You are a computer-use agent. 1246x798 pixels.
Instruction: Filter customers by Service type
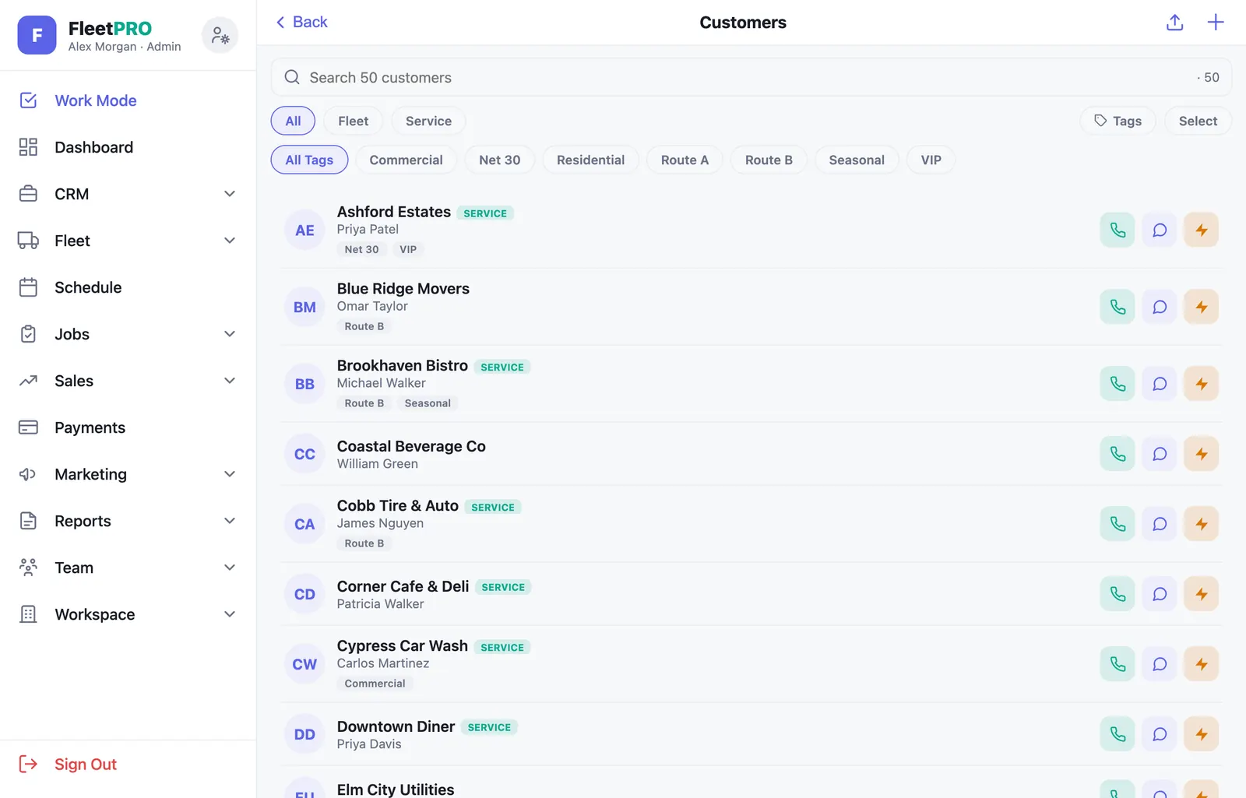428,121
